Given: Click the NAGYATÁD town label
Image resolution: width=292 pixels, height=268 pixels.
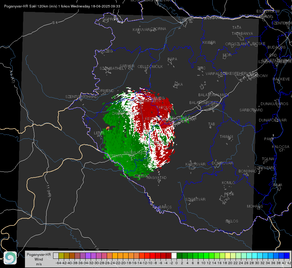Looking at the screenshot, I should tap(157, 177).
